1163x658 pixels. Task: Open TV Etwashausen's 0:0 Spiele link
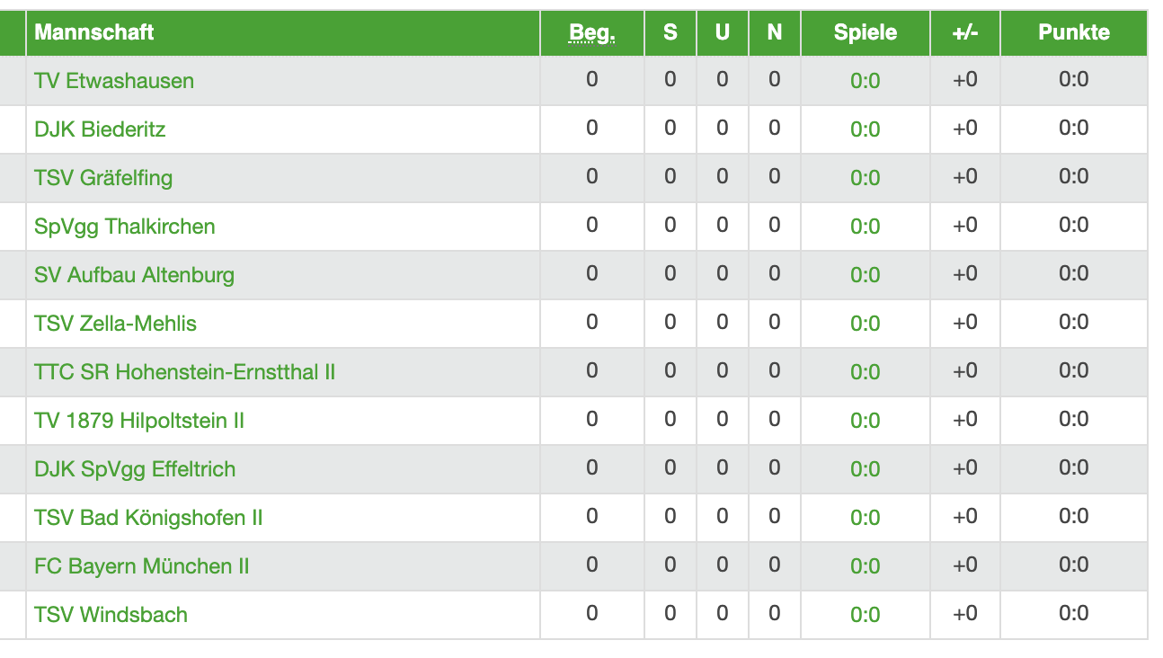866,82
